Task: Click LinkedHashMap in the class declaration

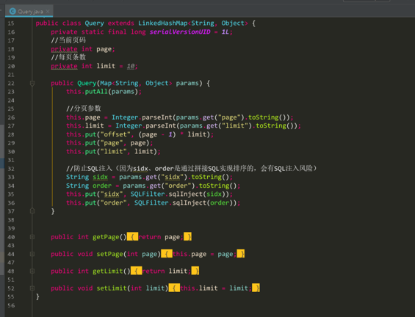Action: 163,23
